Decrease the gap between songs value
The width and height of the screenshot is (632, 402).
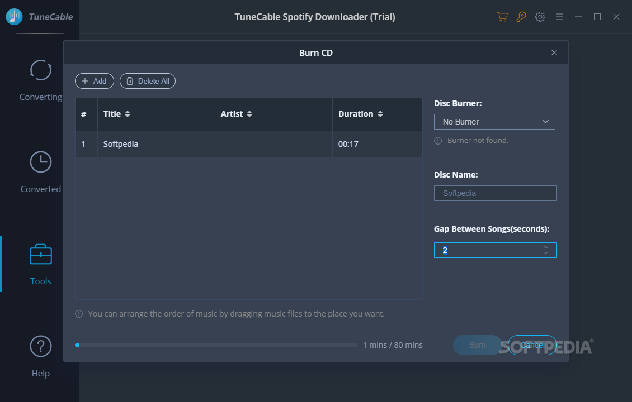tap(545, 253)
